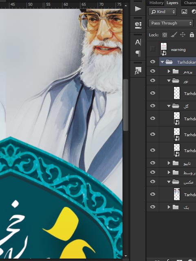This screenshot has height=261, width=196.
Task: Click lock image pixels brush icon
Action: 174,35
